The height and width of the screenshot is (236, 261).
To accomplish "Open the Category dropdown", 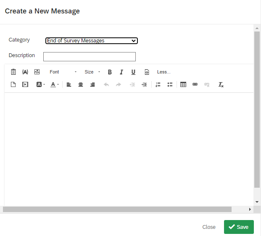I will pyautogui.click(x=92, y=41).
